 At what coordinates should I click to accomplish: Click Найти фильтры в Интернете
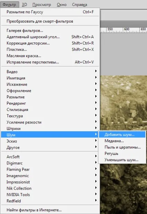coord(50,210)
